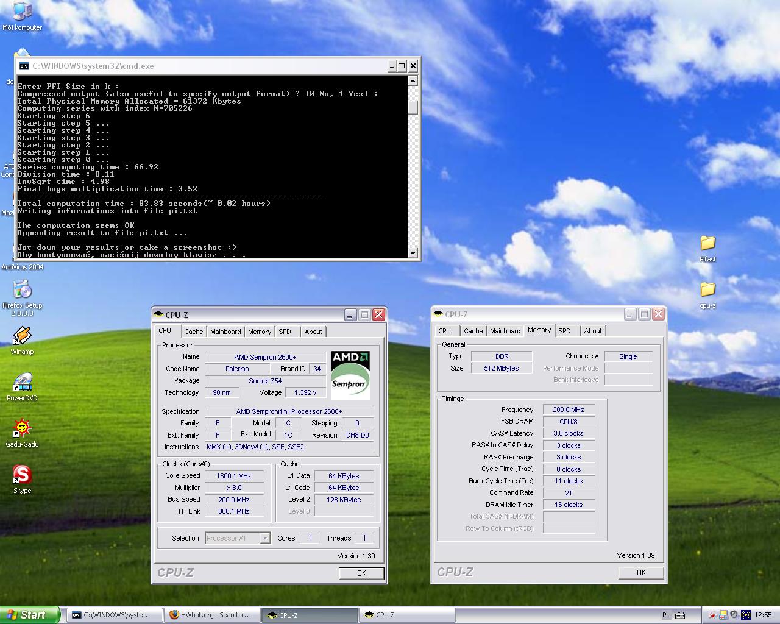Click the Cycle Time (Tras) value 8 clocks

(x=569, y=469)
